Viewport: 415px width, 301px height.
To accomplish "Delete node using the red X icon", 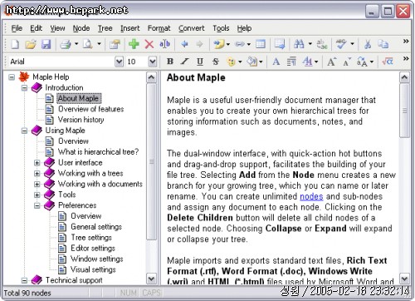I will pos(149,44).
